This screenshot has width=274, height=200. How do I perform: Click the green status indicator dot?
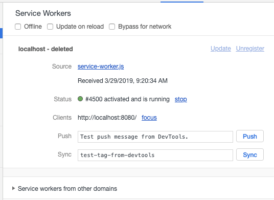point(80,99)
